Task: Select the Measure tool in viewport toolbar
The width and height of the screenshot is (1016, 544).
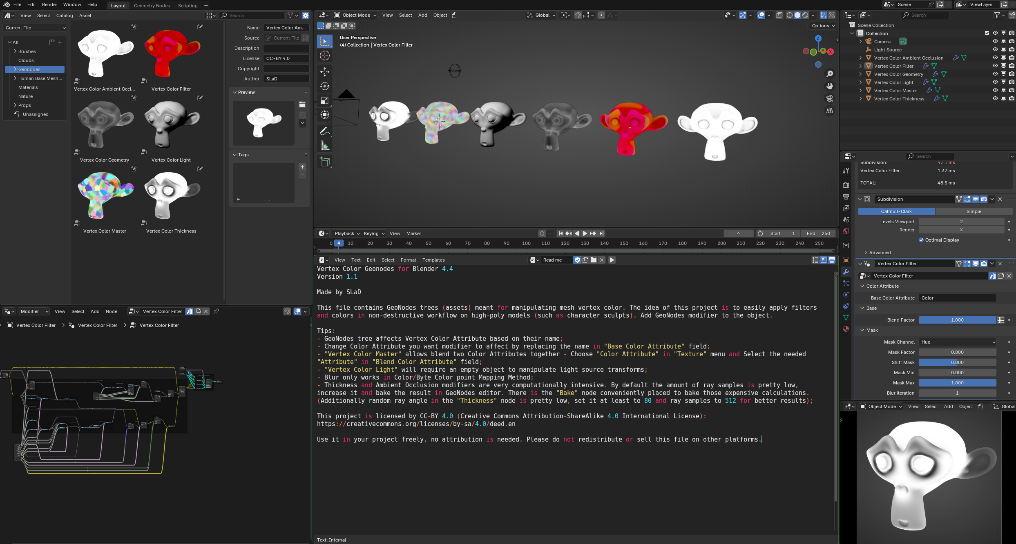Action: 325,146
